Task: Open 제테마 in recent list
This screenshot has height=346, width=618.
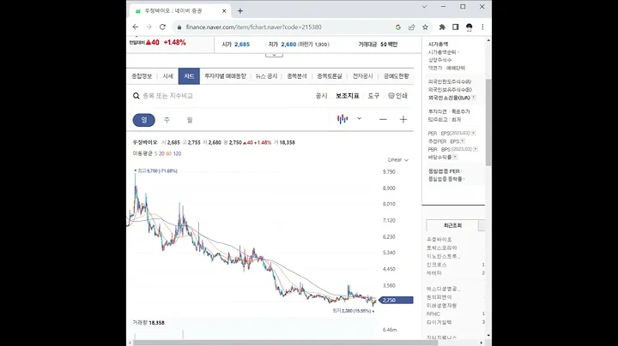Action: 434,273
